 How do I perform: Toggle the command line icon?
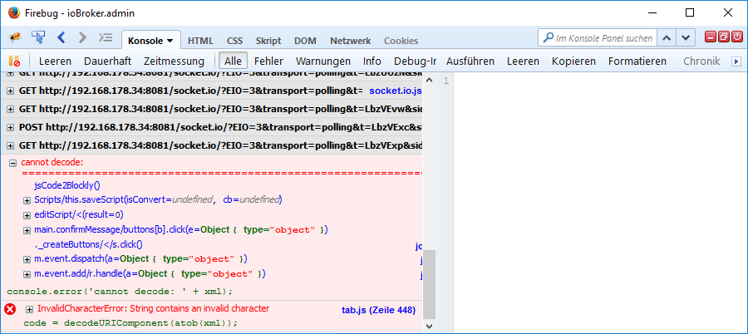point(106,37)
